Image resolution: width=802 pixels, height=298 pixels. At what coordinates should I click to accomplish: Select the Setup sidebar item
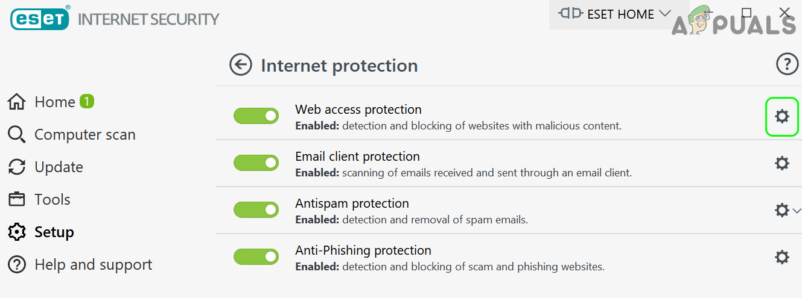[54, 232]
